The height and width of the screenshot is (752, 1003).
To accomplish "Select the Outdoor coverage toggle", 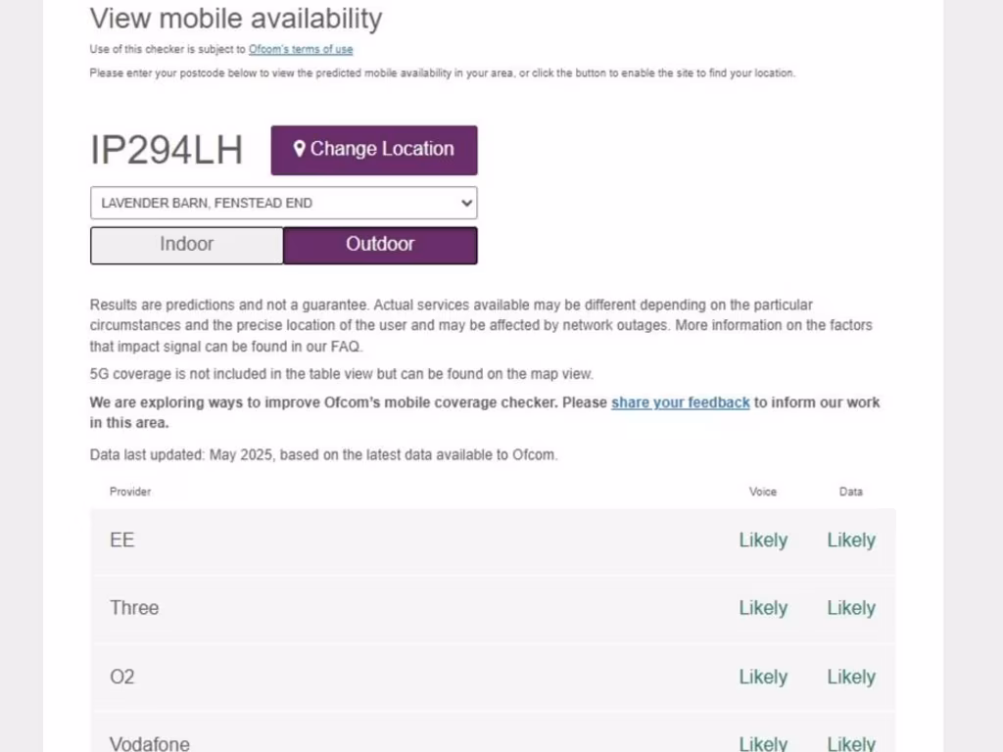I will [x=380, y=245].
